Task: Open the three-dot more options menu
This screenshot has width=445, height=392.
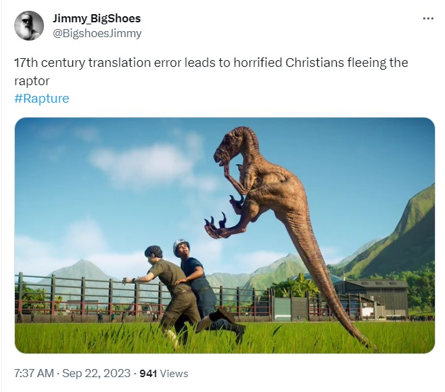Action: tap(428, 19)
